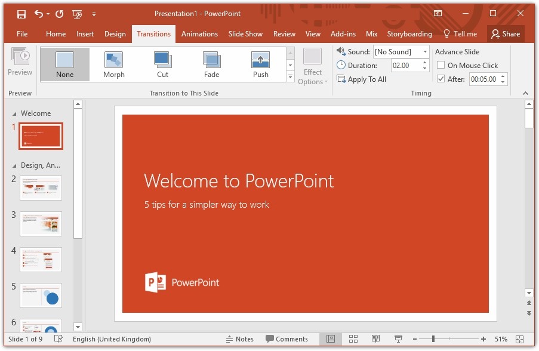The image size is (539, 351).
Task: Undo the last action
Action: click(39, 14)
